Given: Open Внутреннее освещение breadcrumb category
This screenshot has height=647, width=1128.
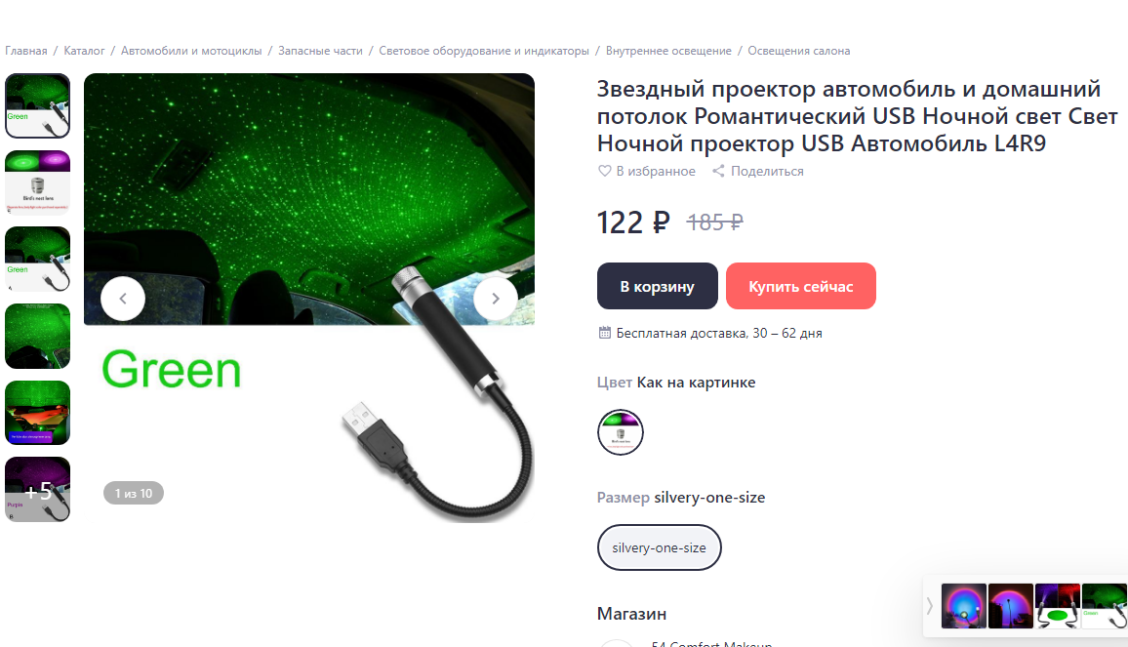Looking at the screenshot, I should [668, 51].
